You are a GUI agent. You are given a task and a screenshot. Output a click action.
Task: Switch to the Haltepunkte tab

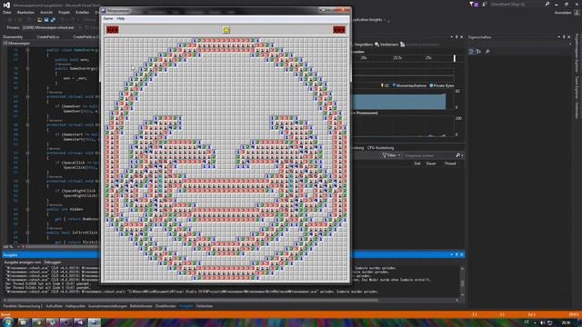[x=75, y=306]
